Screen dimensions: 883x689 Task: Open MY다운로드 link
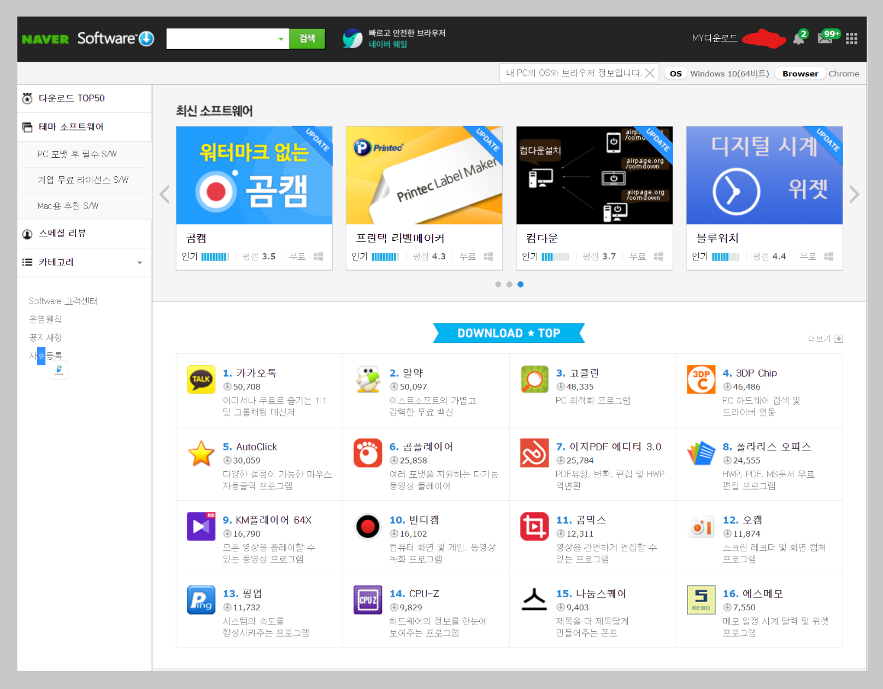(x=715, y=38)
